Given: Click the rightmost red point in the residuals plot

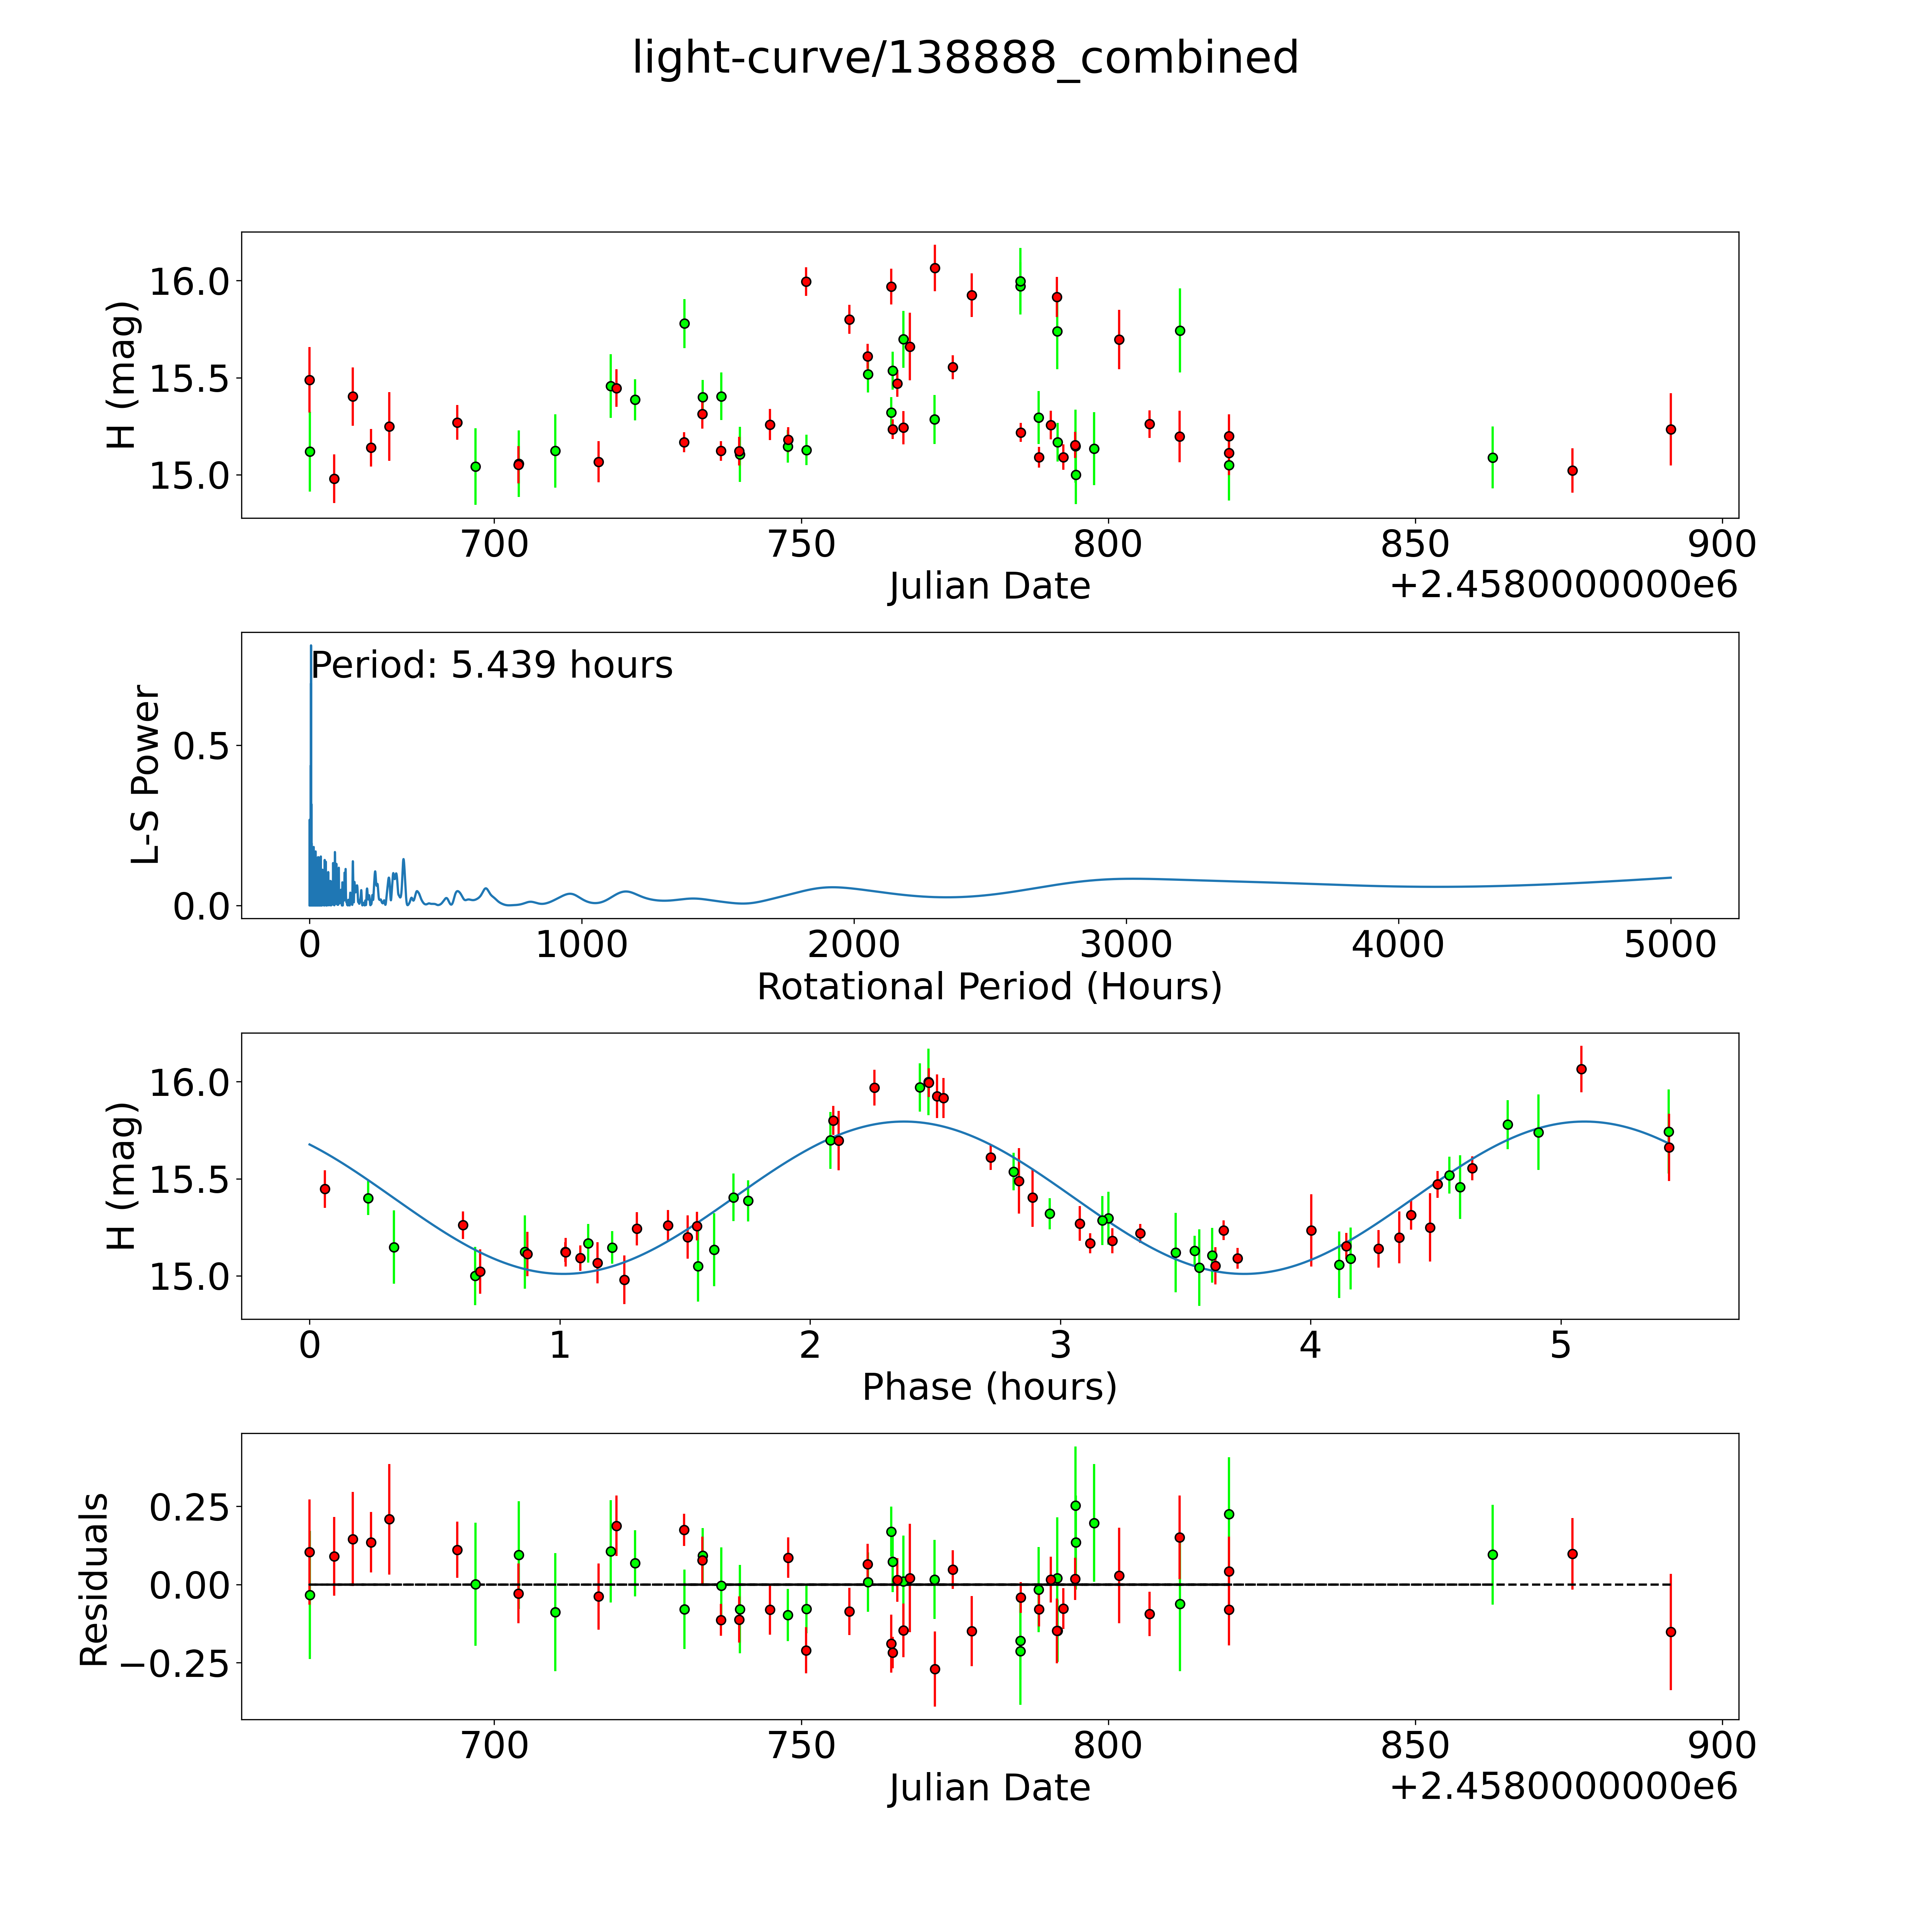Looking at the screenshot, I should (1670, 1632).
